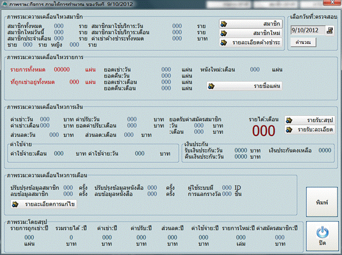Click the icon on the สมาชิก button
The width and height of the screenshot is (342, 255).
(224, 24)
